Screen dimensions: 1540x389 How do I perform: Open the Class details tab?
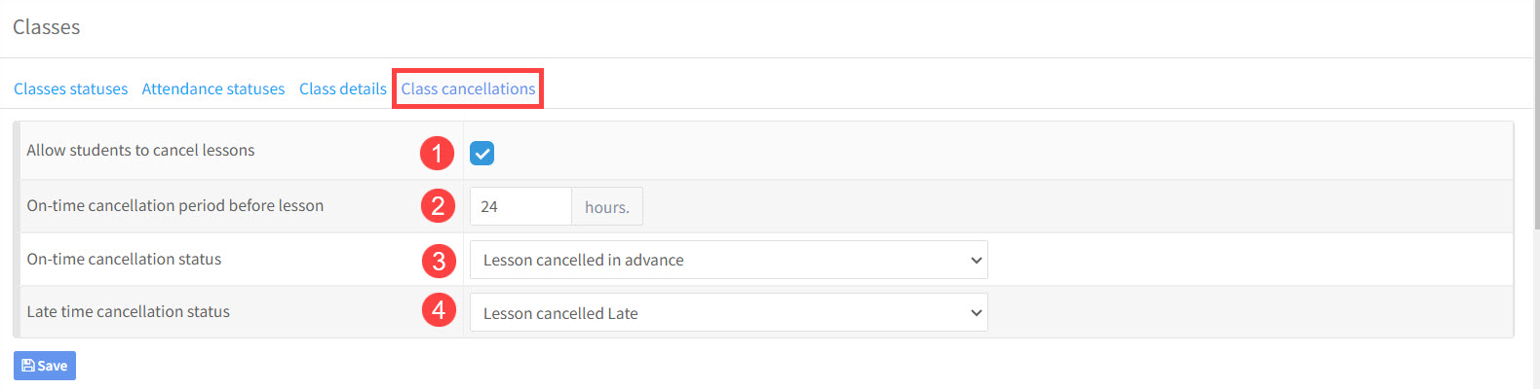pos(343,88)
